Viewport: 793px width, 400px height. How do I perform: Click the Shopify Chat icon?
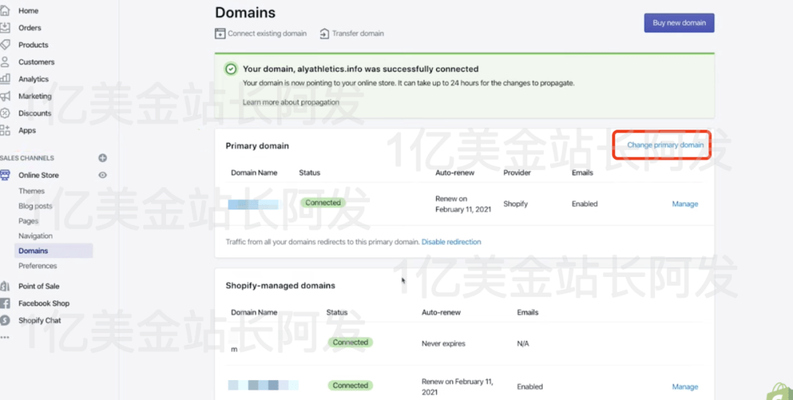pos(4,320)
